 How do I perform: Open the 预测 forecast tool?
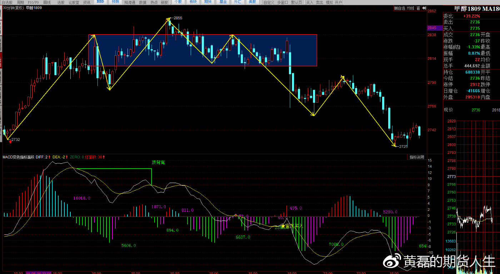115,2
